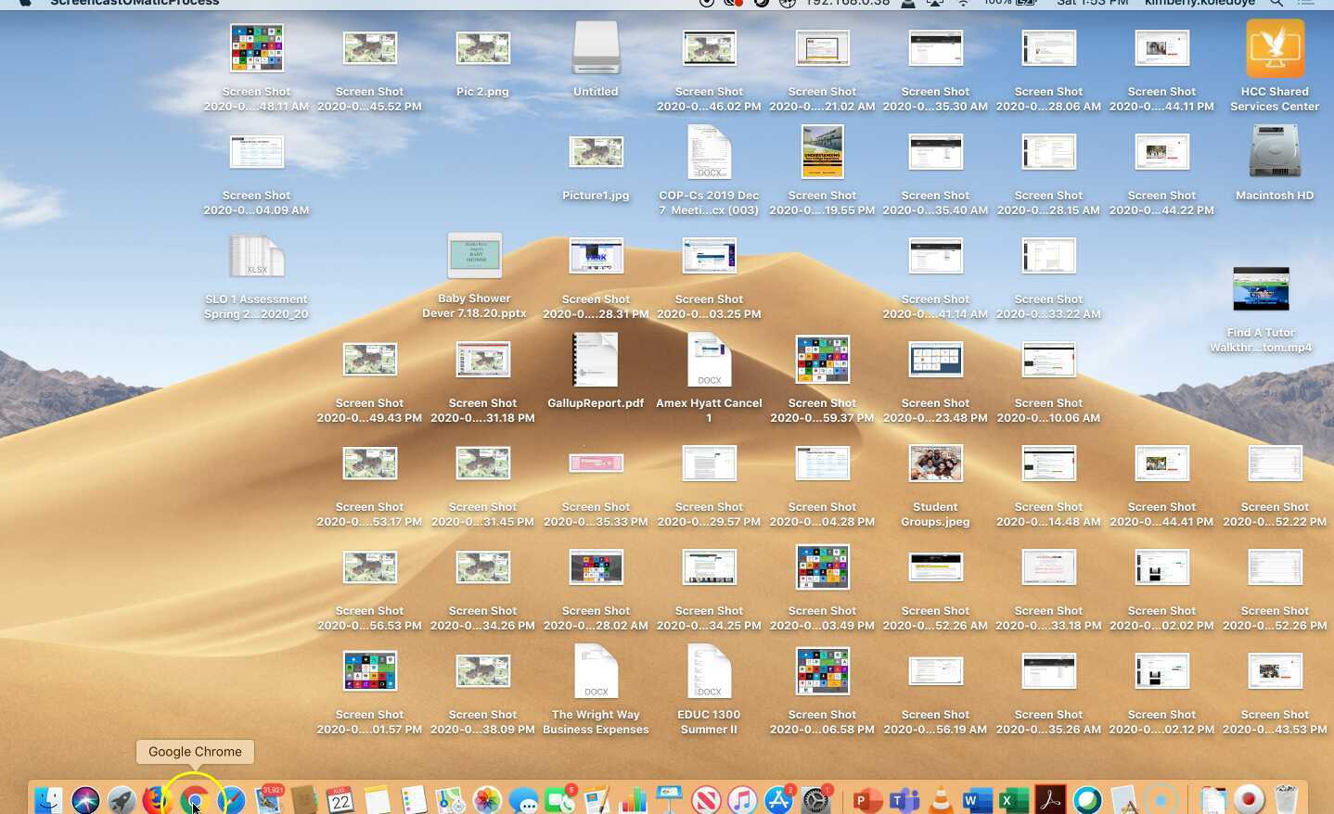
Task: Launch Adobe Acrobat from the dock
Action: (x=1050, y=799)
